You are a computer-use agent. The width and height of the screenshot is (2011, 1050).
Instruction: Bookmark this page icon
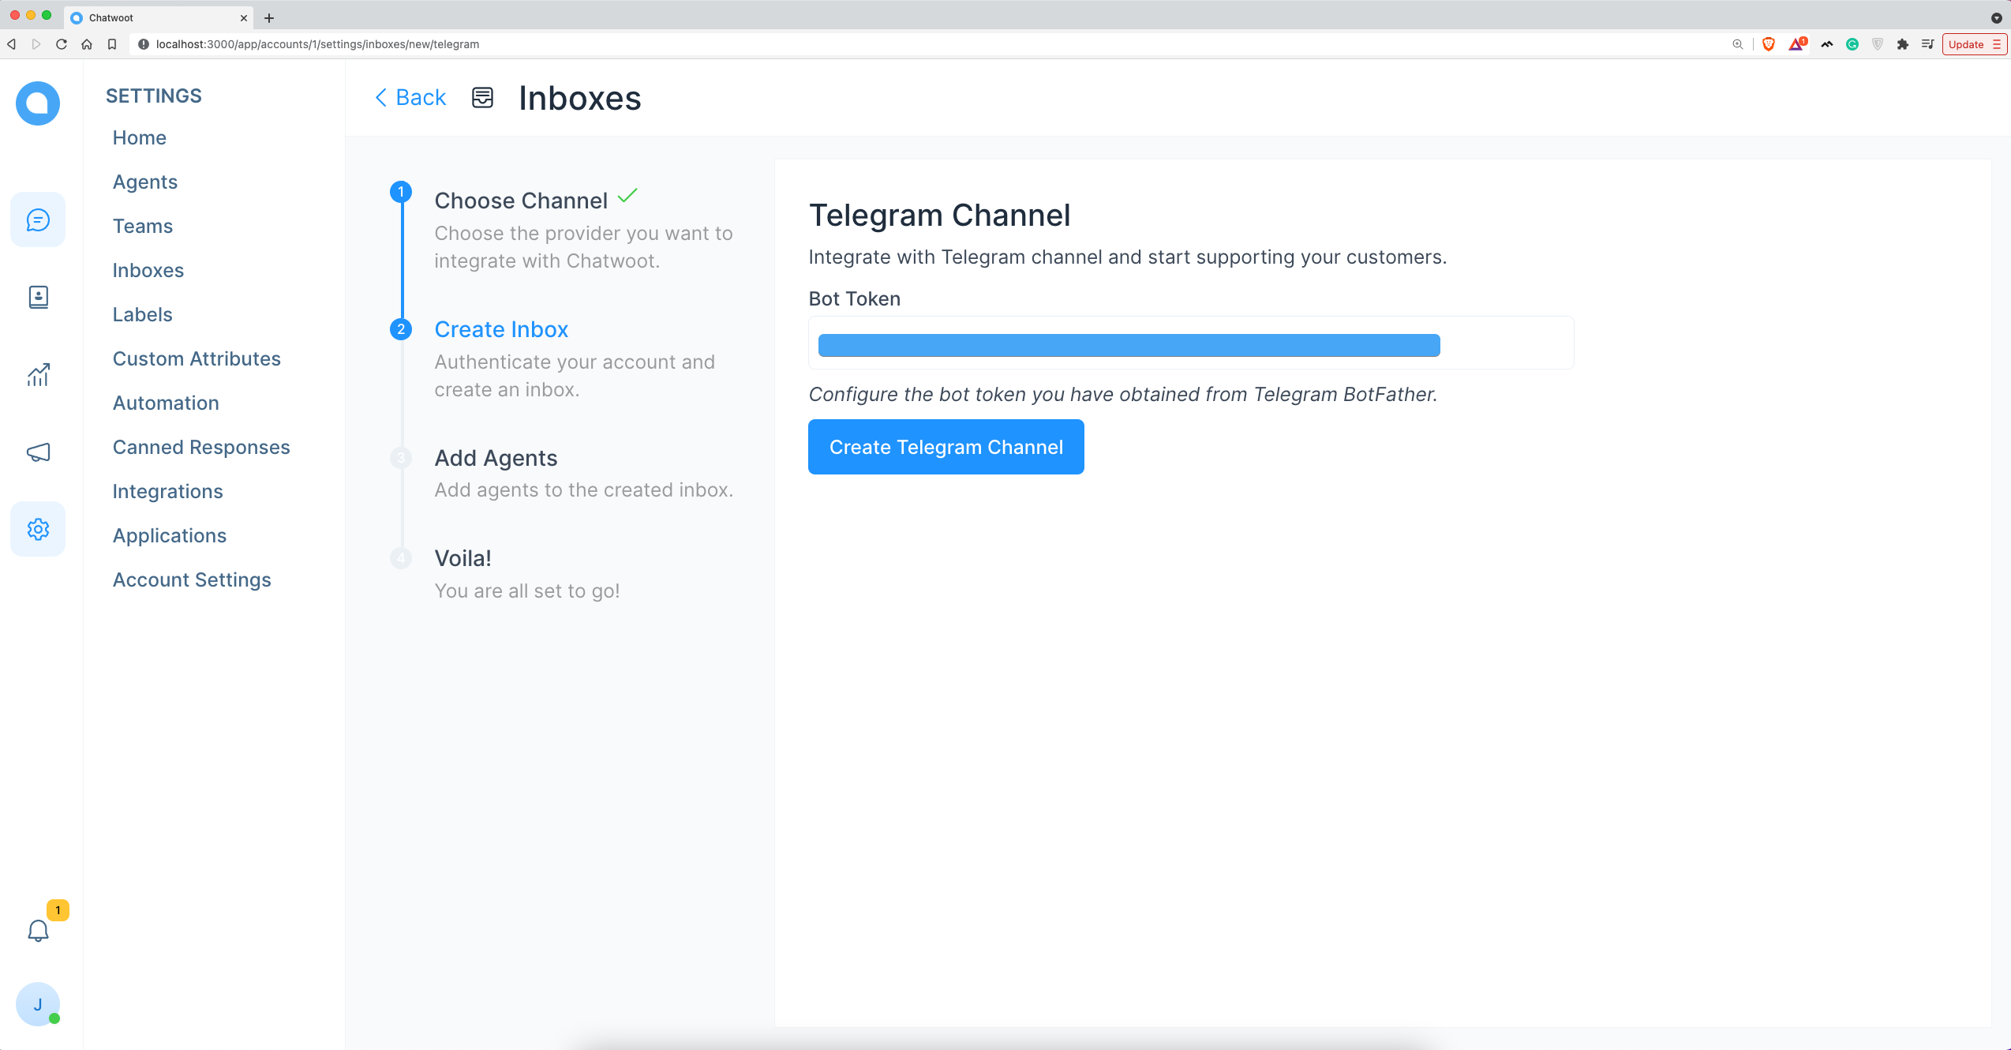click(x=112, y=44)
